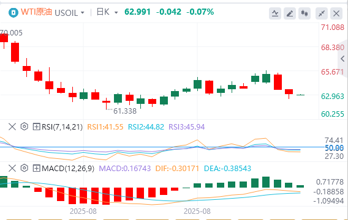Select the pencil drawing tool
The height and width of the screenshot is (220, 348).
pos(290,13)
